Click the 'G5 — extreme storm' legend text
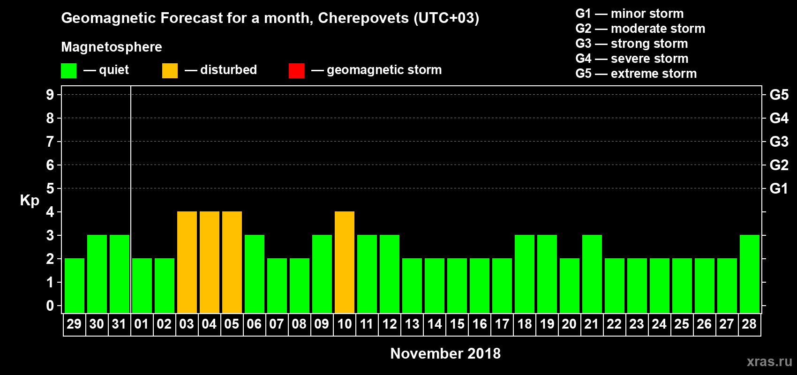This screenshot has width=797, height=375. click(636, 74)
